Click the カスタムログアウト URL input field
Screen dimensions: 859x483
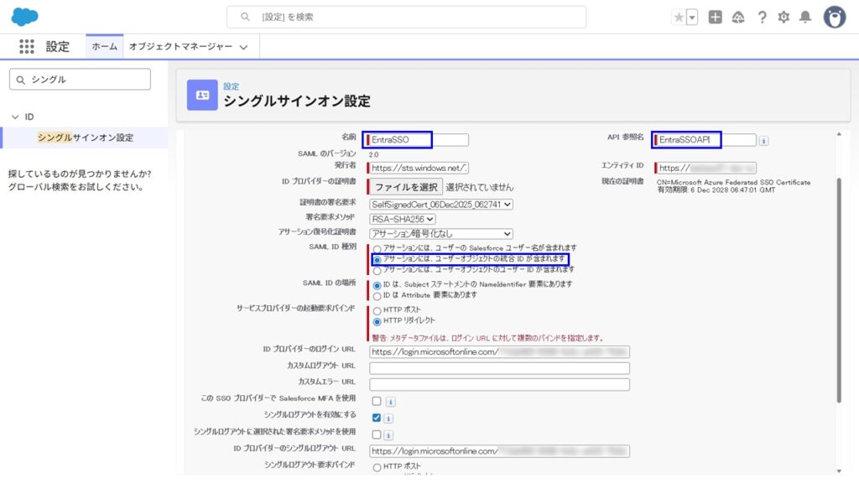[x=499, y=368]
